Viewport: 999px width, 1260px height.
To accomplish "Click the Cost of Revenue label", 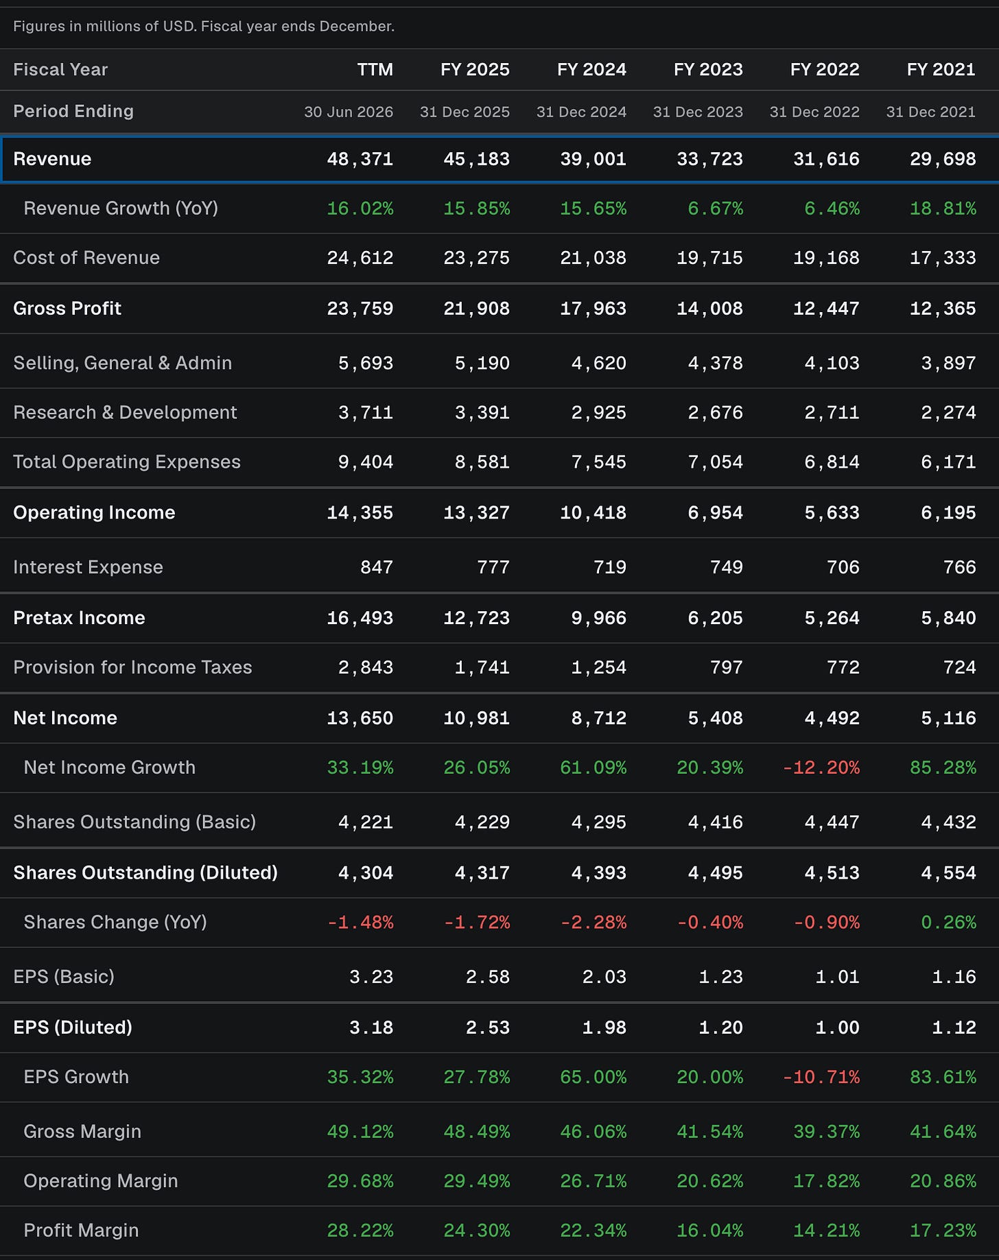I will [x=86, y=258].
